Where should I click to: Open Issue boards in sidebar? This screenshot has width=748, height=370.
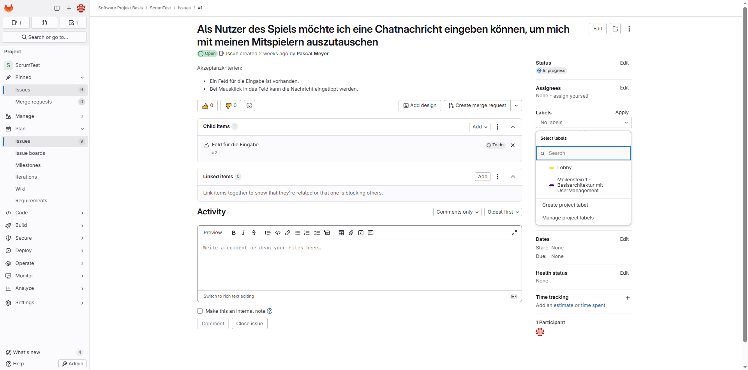(30, 153)
